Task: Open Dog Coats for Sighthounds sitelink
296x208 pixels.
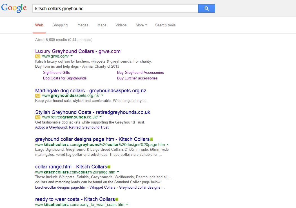Action: [65, 78]
